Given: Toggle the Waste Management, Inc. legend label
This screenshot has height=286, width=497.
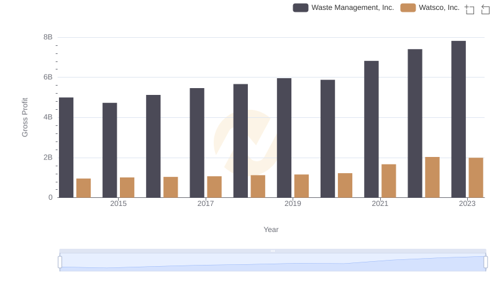Looking at the screenshot, I should (352, 7).
